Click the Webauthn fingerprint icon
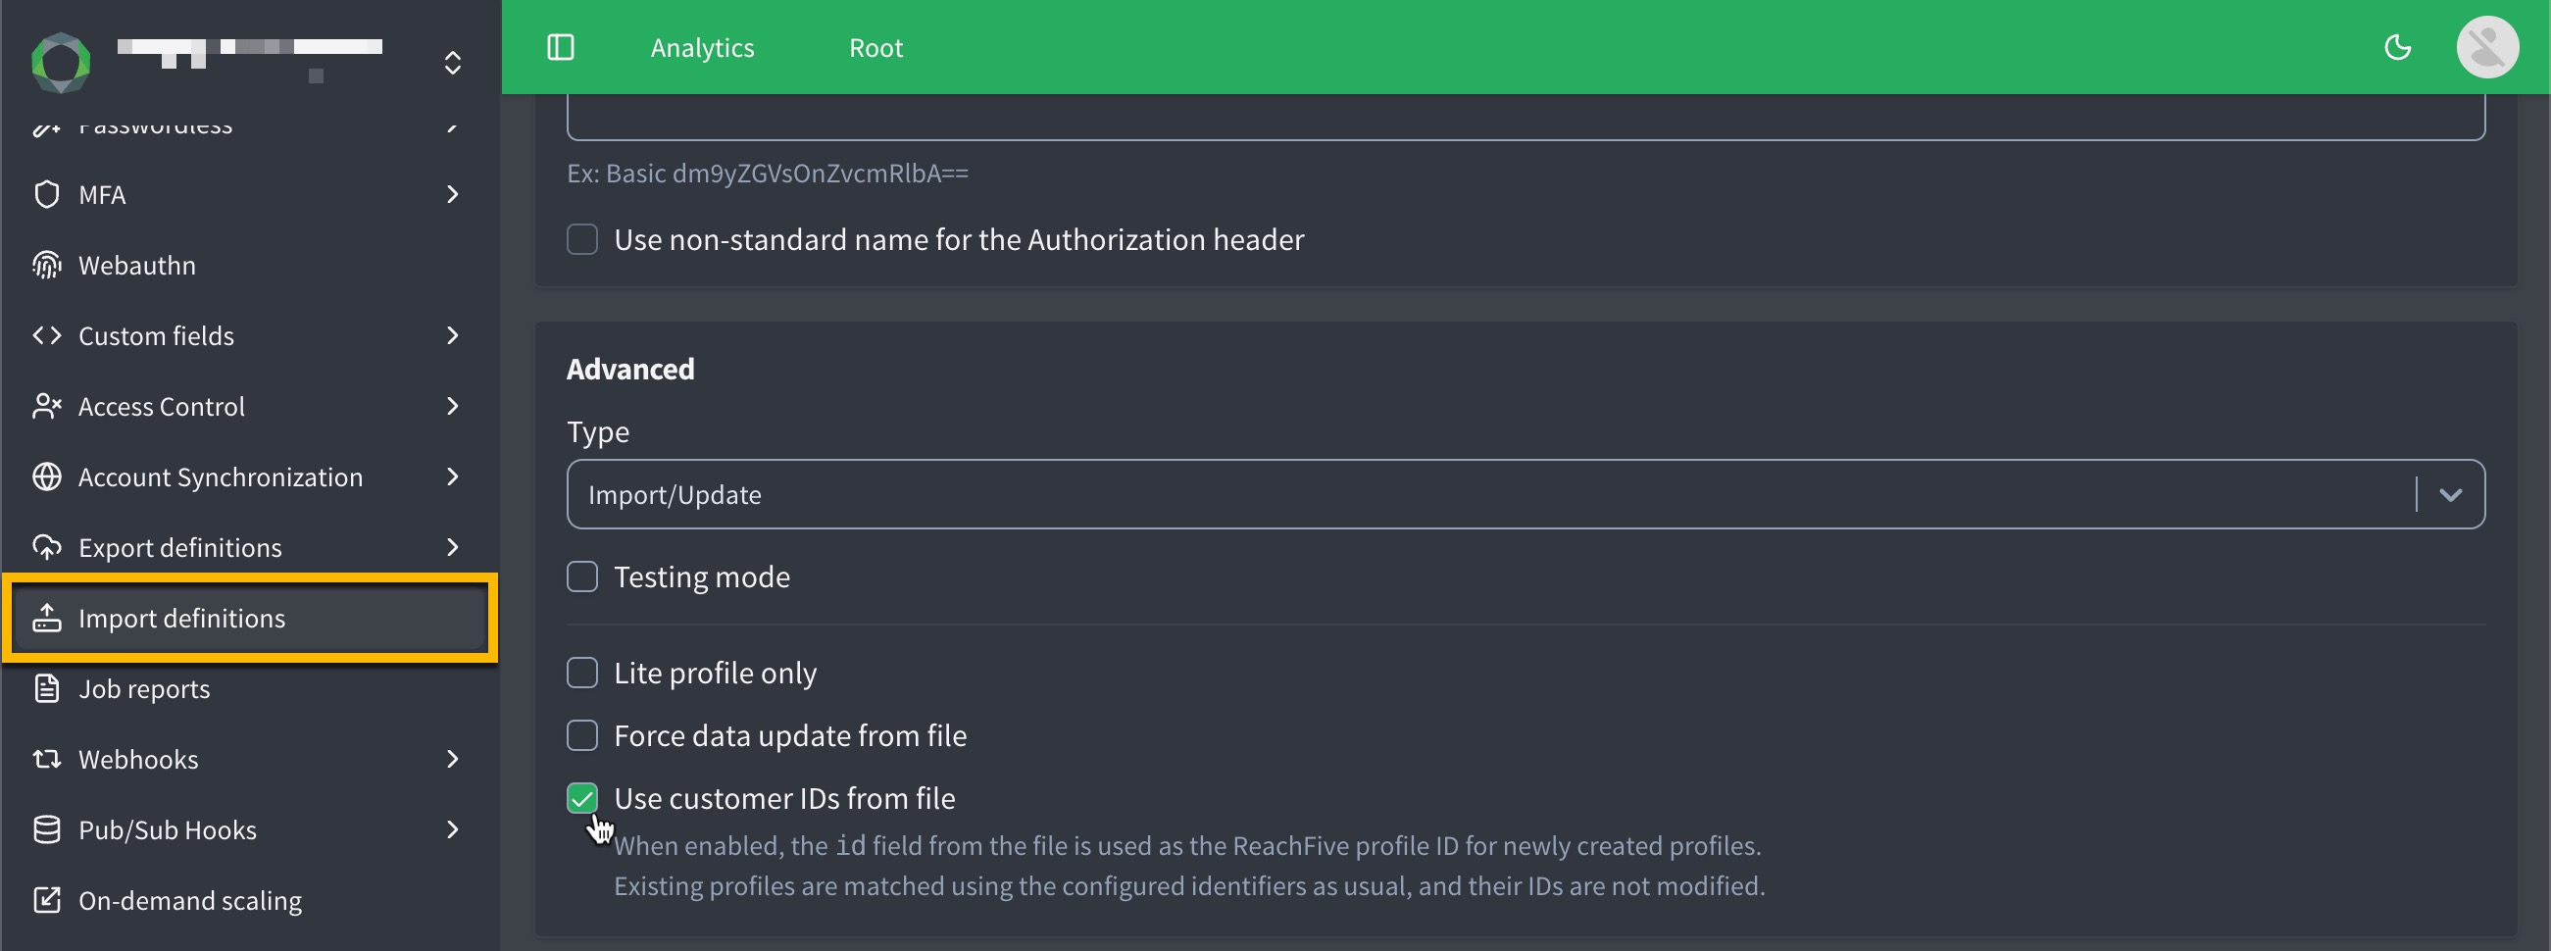Viewport: 2551px width, 951px height. click(46, 266)
